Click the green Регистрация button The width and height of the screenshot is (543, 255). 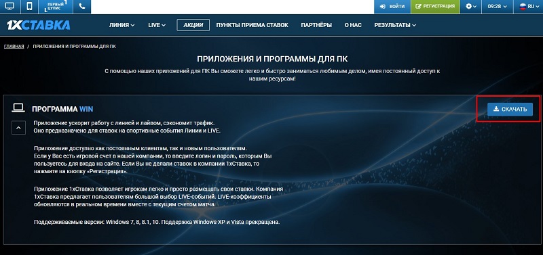435,6
